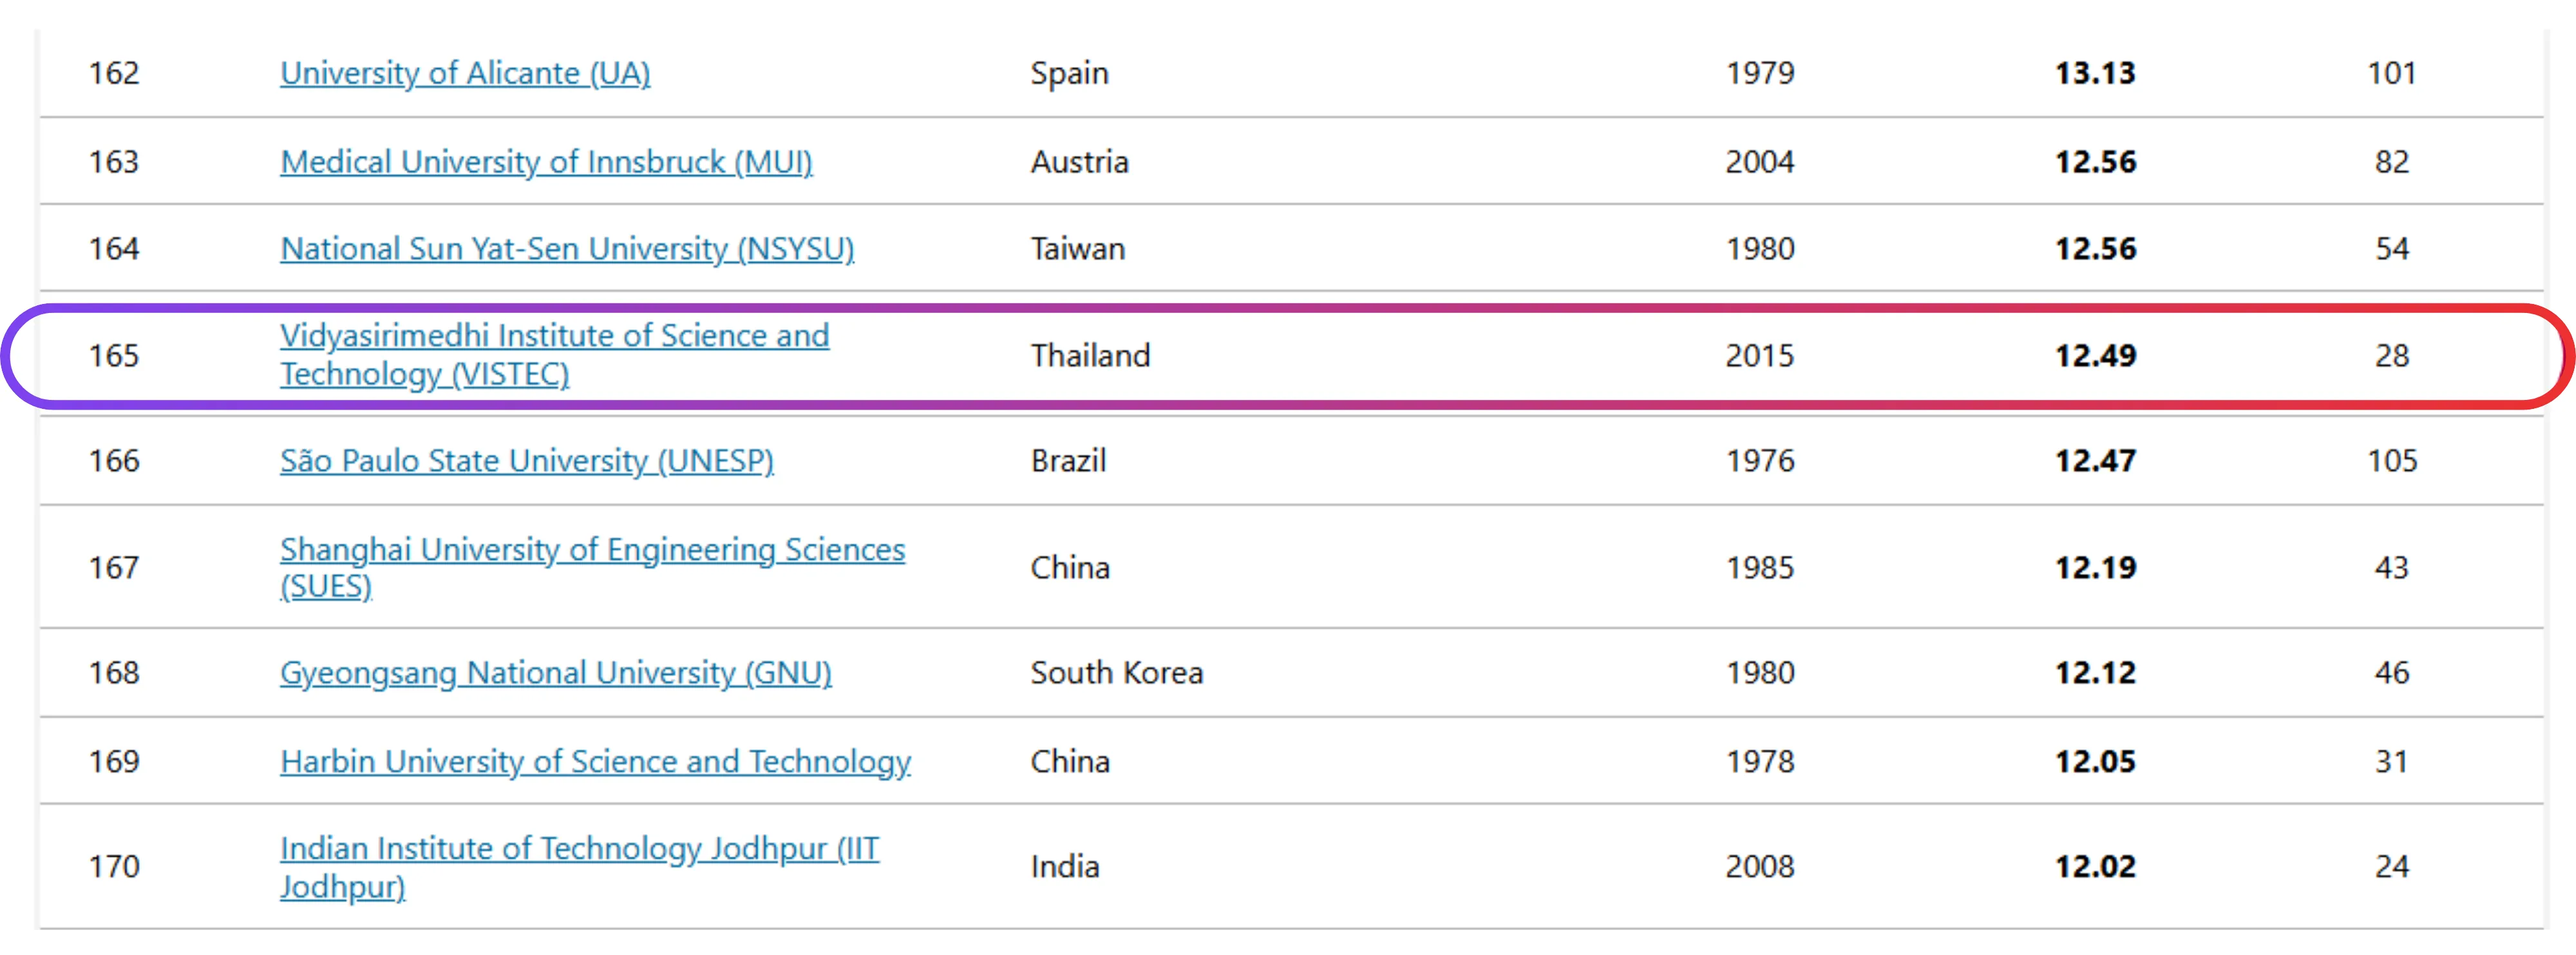
Task: Click rank number 165 cell
Action: click(x=114, y=356)
